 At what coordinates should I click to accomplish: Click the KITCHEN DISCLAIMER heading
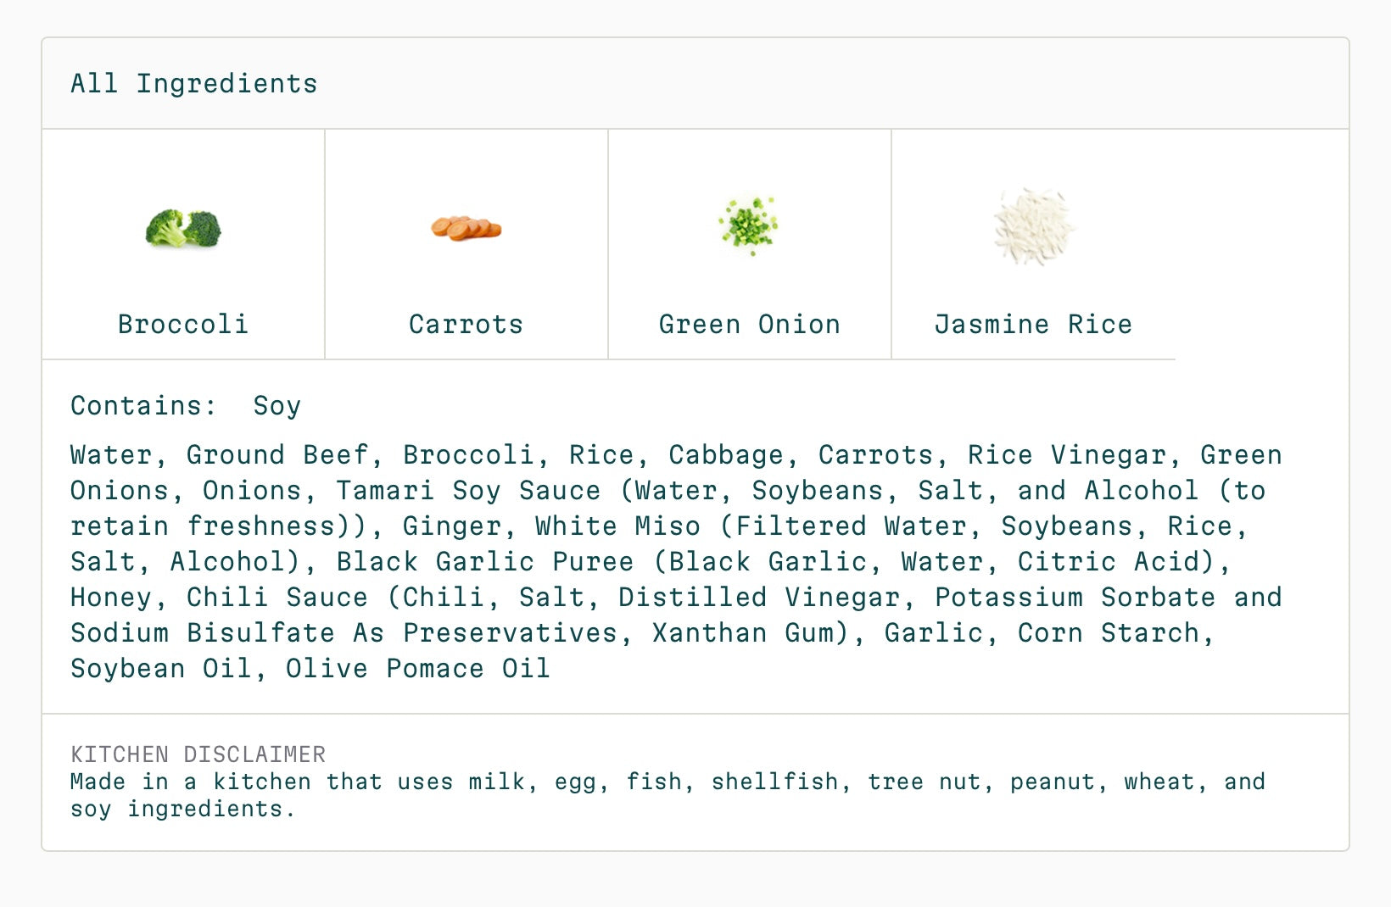click(x=198, y=754)
